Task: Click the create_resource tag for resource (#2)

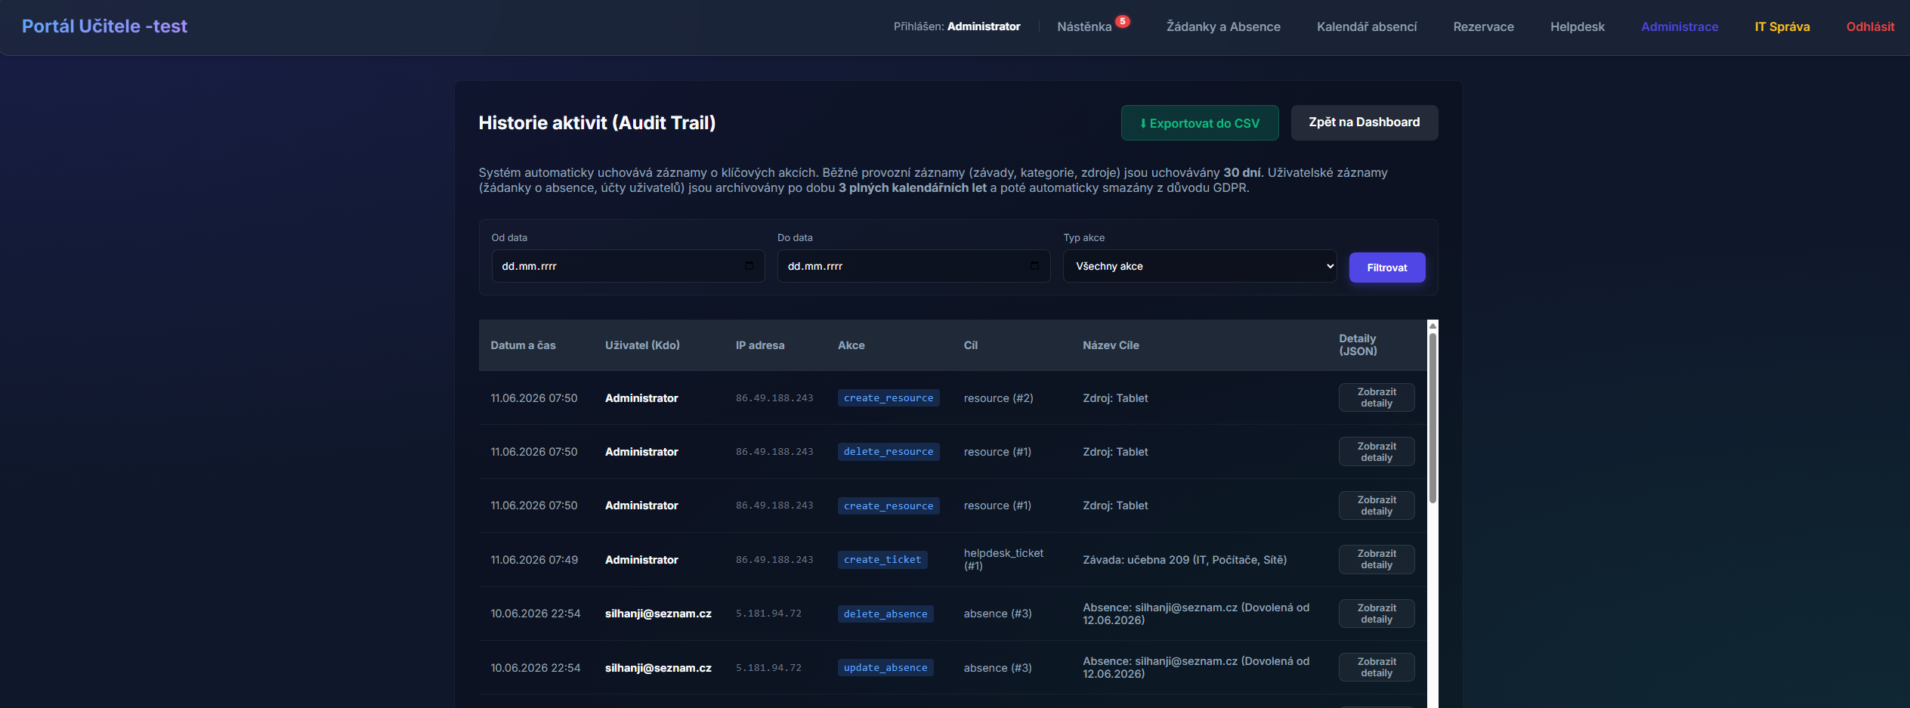Action: (889, 398)
